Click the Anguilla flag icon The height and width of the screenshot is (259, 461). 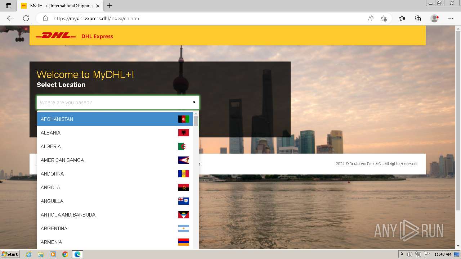[x=184, y=201]
